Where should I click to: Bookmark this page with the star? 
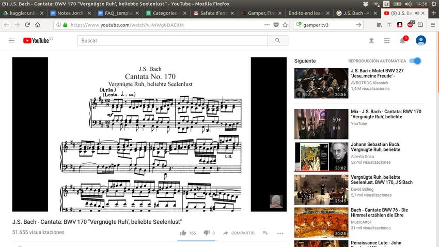coord(285,25)
